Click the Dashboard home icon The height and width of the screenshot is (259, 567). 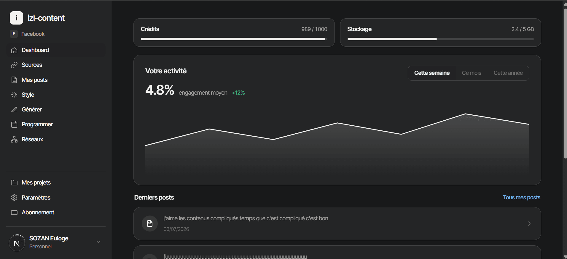(14, 50)
